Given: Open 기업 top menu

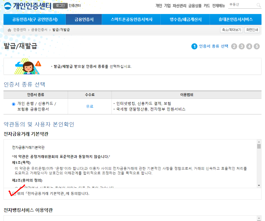Looking at the screenshot, I should [x=167, y=6].
